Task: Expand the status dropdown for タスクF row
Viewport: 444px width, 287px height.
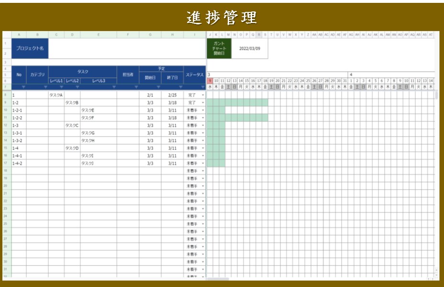Action: pos(203,118)
